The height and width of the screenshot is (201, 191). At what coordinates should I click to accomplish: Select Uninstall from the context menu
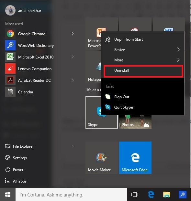point(143,71)
